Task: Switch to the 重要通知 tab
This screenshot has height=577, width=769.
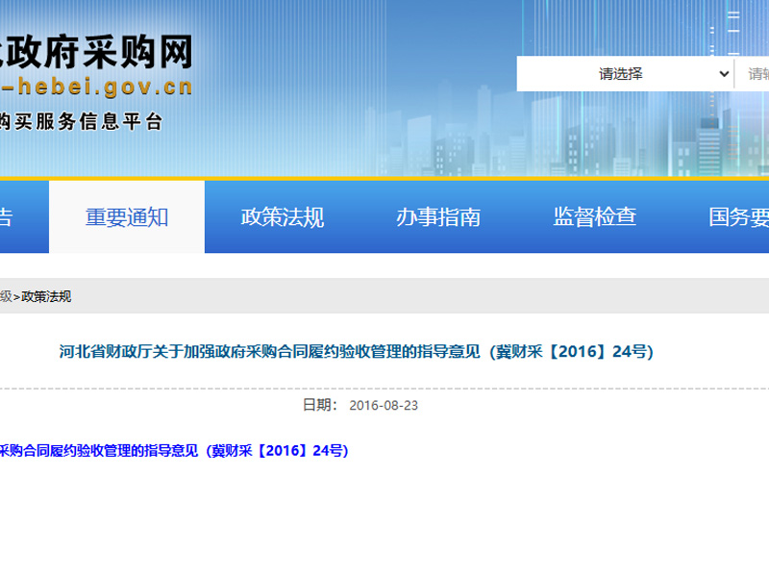Action: click(x=127, y=217)
